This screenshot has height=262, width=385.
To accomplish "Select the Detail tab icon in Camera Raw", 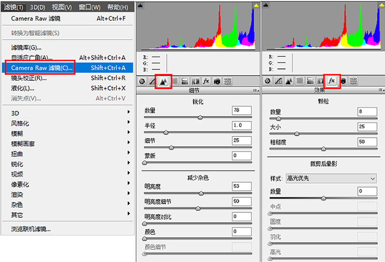I will click(x=163, y=81).
